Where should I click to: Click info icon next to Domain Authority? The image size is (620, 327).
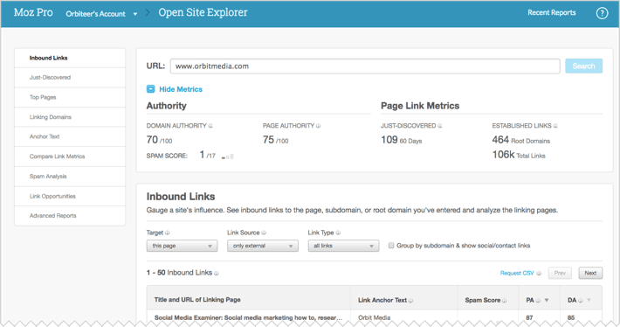210,126
